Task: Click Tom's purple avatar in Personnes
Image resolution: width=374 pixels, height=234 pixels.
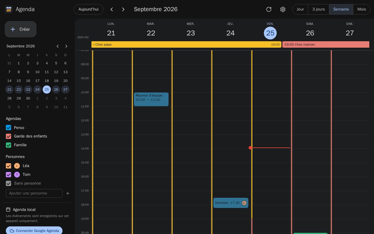Action: click(17, 175)
